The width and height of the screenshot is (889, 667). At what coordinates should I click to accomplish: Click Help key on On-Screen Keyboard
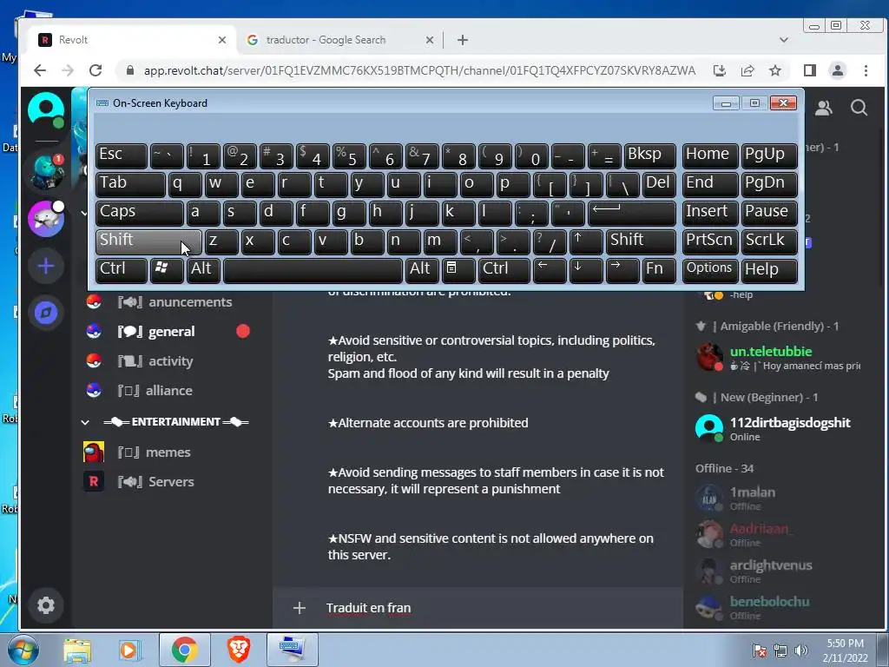tap(769, 269)
